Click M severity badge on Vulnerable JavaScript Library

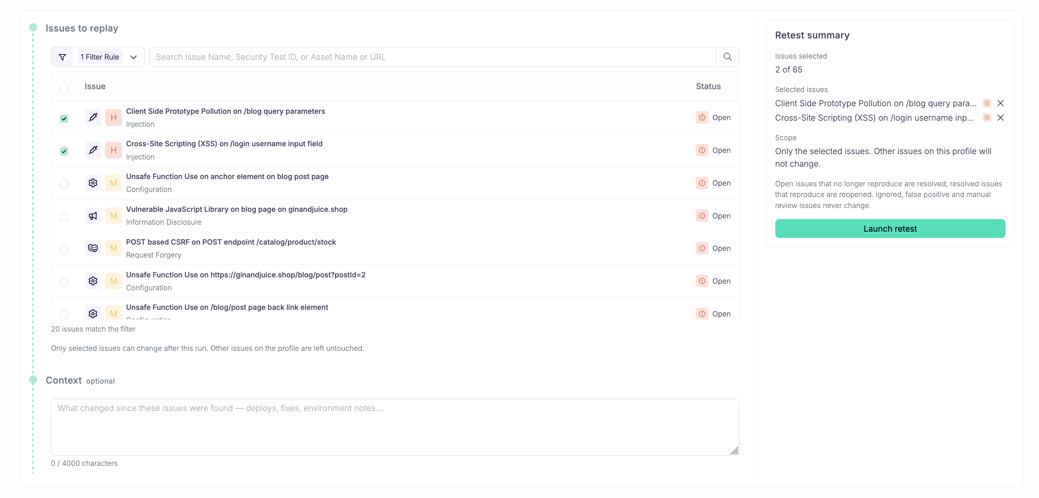click(113, 216)
